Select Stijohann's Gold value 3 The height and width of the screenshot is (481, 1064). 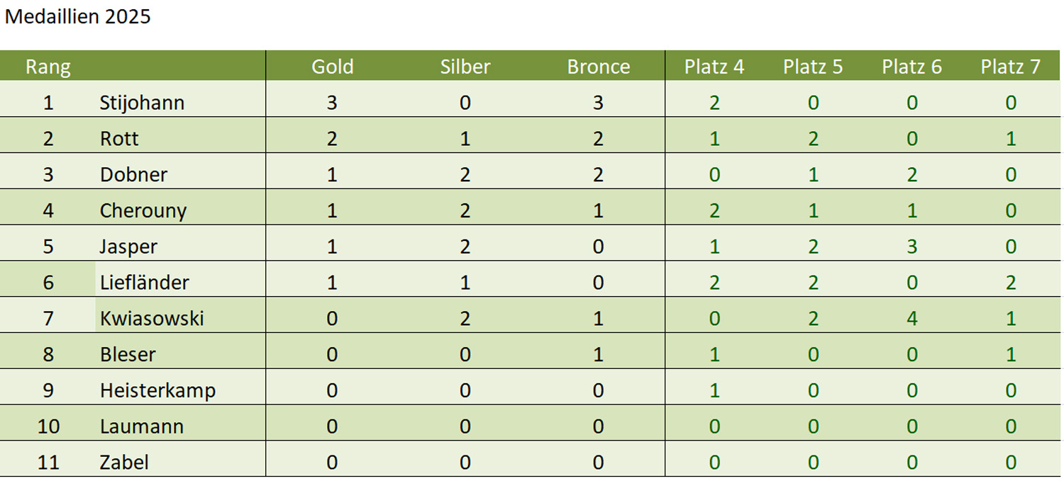[x=332, y=103]
